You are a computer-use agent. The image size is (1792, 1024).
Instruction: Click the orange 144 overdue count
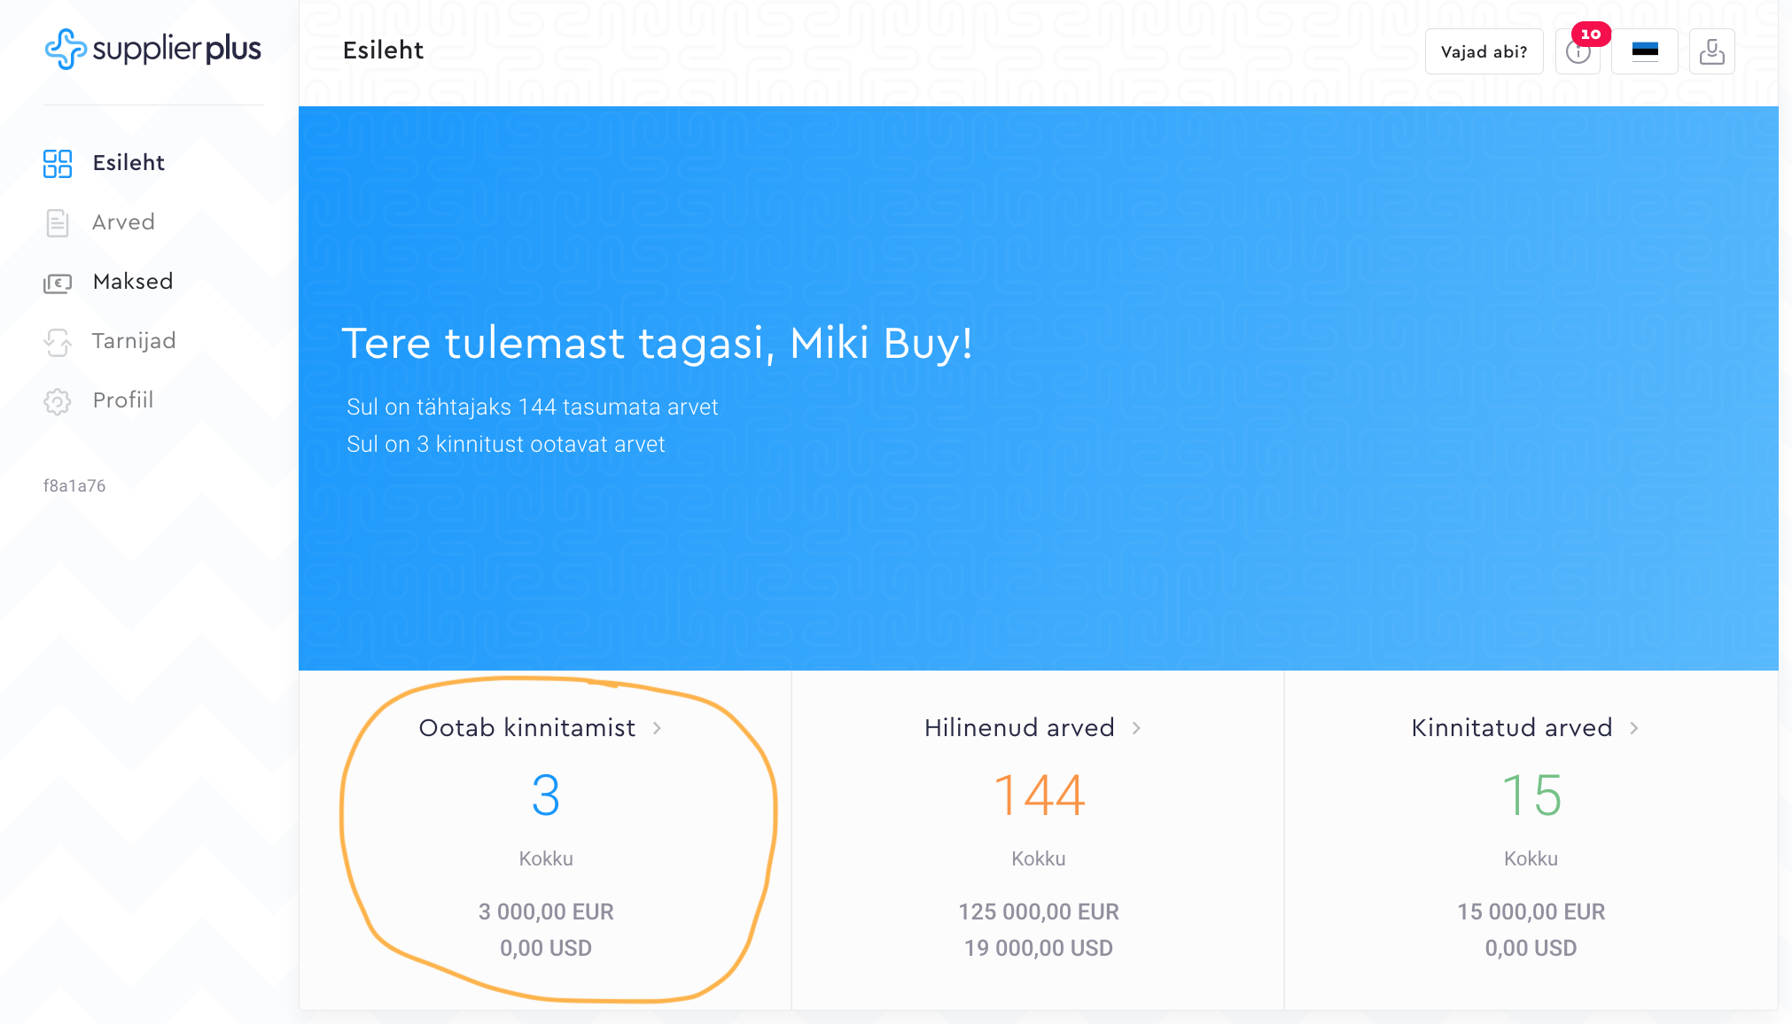1039,795
